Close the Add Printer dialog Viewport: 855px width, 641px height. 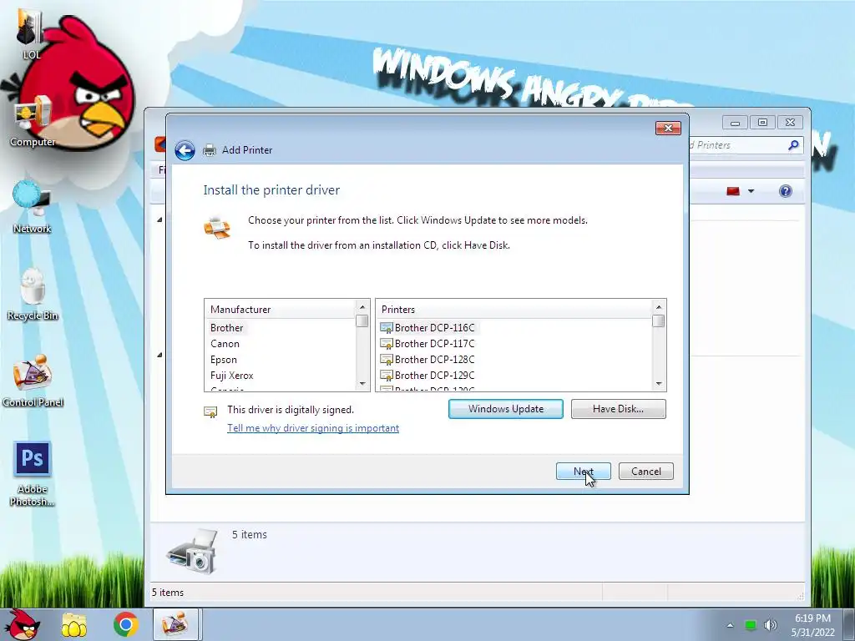tap(668, 128)
